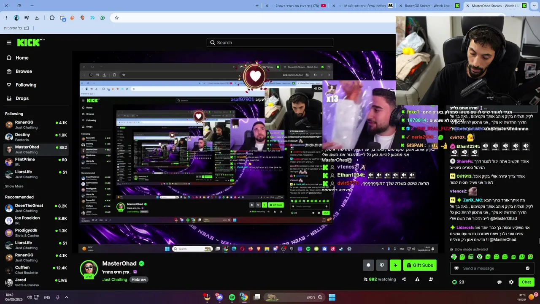Viewport: 540px width, 304px height.
Task: Click the chat identity shield icon
Action: pyautogui.click(x=456, y=268)
